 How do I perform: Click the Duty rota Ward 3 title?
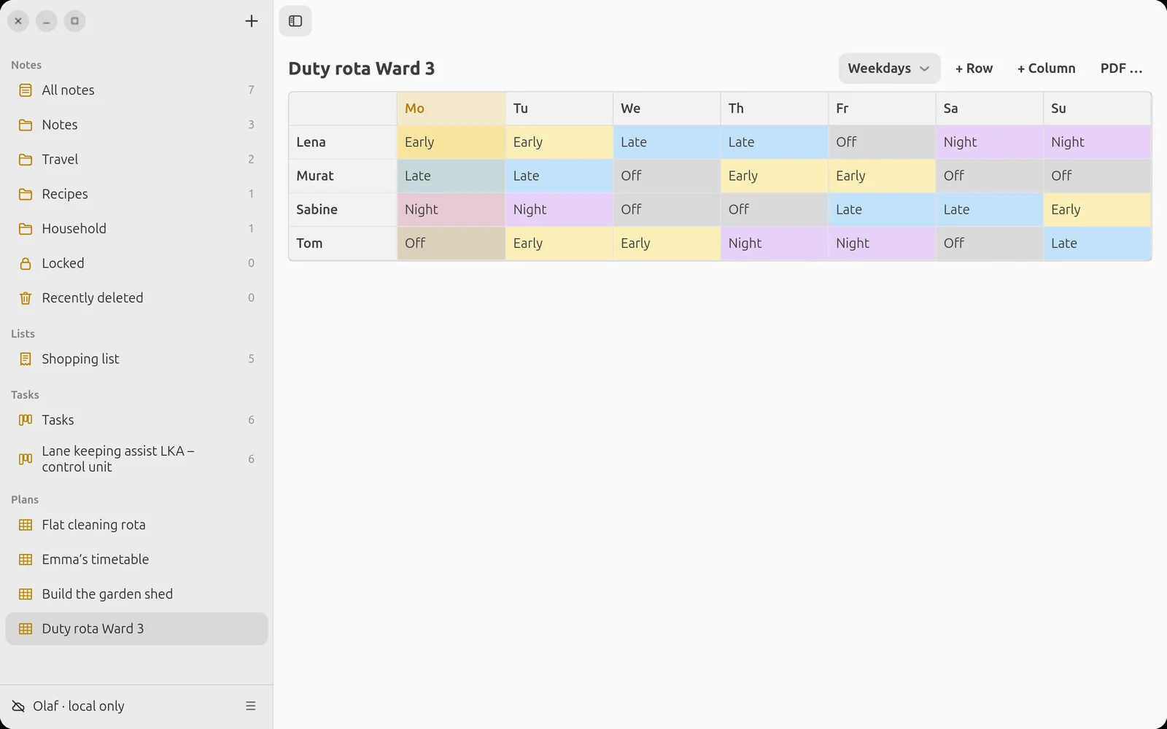tap(362, 69)
